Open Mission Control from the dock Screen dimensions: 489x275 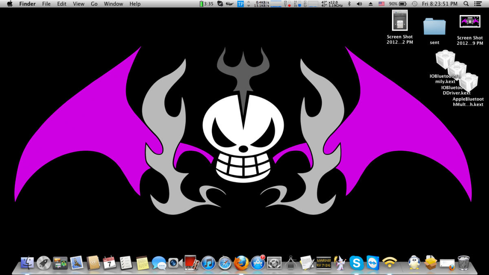click(60, 263)
